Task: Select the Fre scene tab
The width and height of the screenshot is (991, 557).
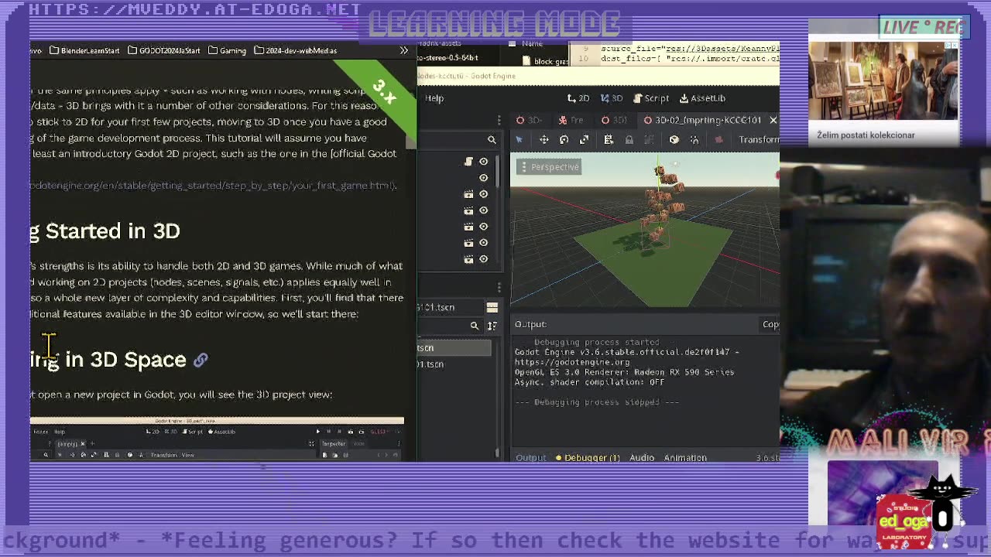Action: click(x=571, y=120)
